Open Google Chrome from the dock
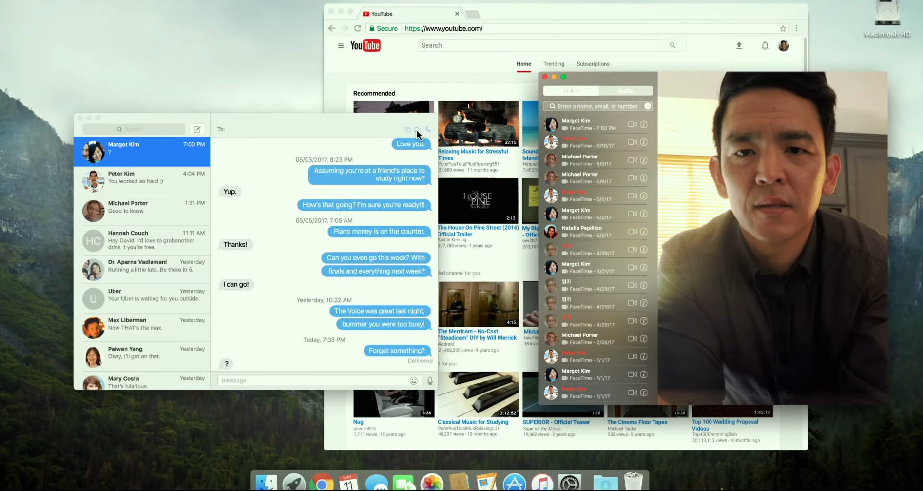This screenshot has height=491, width=923. (x=322, y=483)
